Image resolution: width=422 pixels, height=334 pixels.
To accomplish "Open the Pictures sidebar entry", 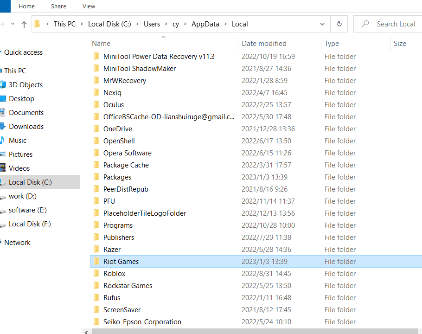I will (21, 154).
